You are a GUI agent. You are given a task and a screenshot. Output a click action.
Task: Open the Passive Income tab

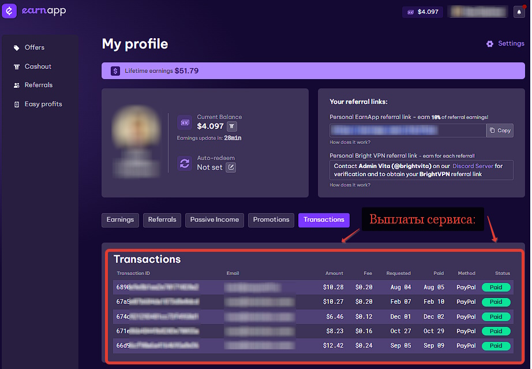coord(215,220)
